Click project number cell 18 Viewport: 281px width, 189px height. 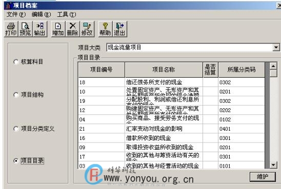pos(102,82)
